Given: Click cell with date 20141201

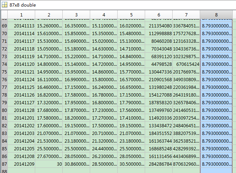Looking at the screenshot, I should pyautogui.click(x=21, y=118).
